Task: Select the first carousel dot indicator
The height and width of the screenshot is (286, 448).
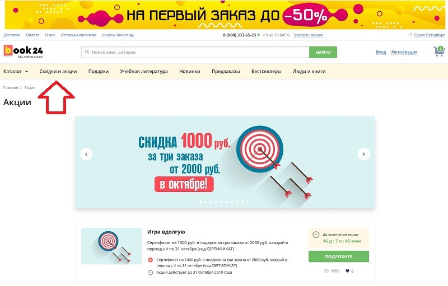Action: (200, 202)
